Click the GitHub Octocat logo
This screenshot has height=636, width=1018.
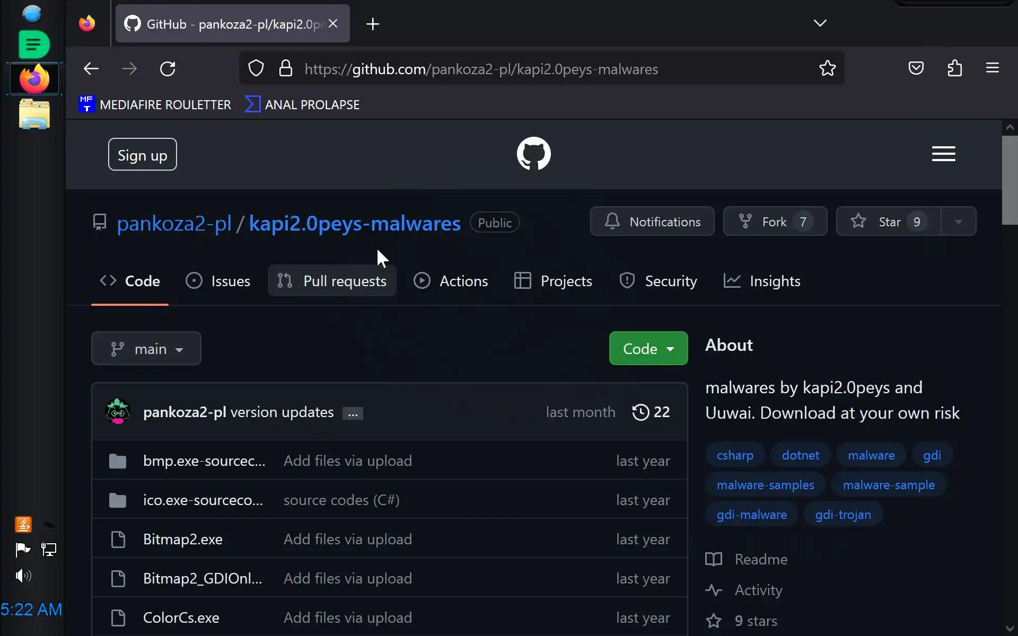(x=533, y=154)
